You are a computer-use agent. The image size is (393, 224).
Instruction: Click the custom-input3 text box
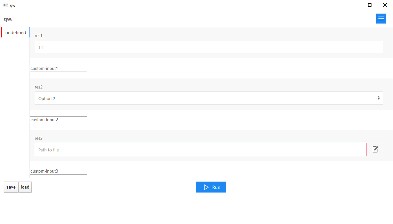pos(58,171)
